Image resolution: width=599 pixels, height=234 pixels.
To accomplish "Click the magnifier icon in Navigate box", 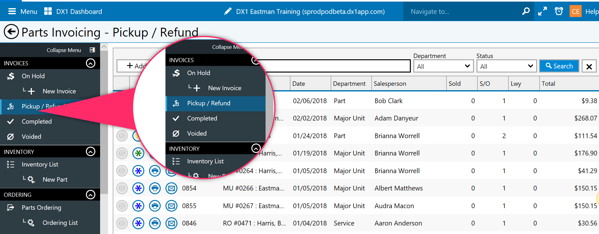I will pos(526,11).
